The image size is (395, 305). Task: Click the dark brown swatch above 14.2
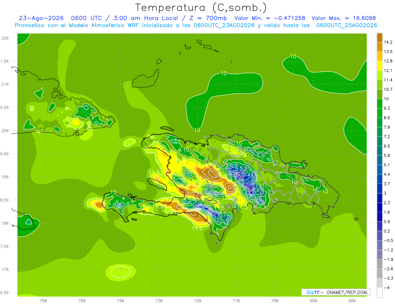pyautogui.click(x=380, y=38)
